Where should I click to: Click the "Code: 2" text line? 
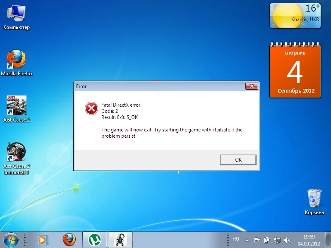click(110, 111)
